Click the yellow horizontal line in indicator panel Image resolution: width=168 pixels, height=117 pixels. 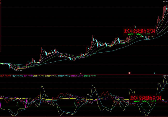click(x=78, y=99)
